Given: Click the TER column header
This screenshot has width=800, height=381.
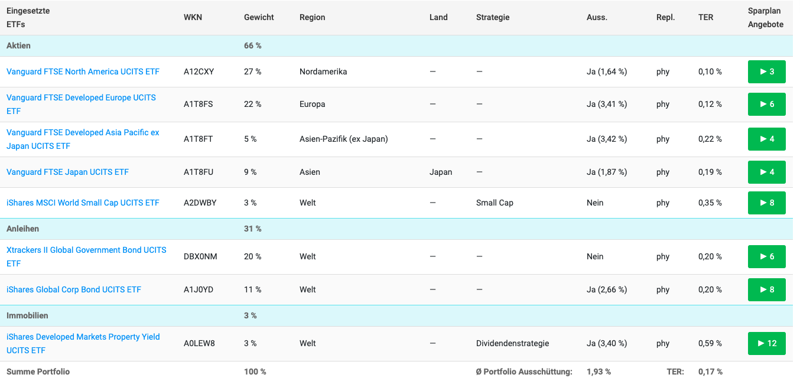Looking at the screenshot, I should tap(705, 18).
